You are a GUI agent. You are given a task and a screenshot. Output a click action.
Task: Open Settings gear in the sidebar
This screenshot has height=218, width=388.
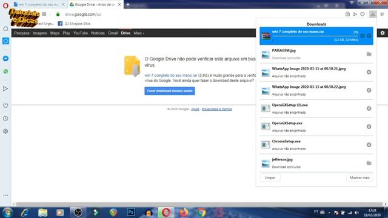pyautogui.click(x=5, y=131)
